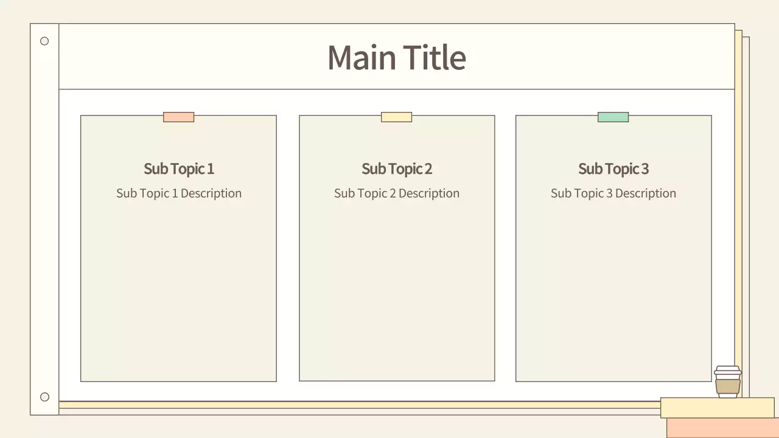Select the Sub Topic 2 heading
779x438 pixels.
396,169
